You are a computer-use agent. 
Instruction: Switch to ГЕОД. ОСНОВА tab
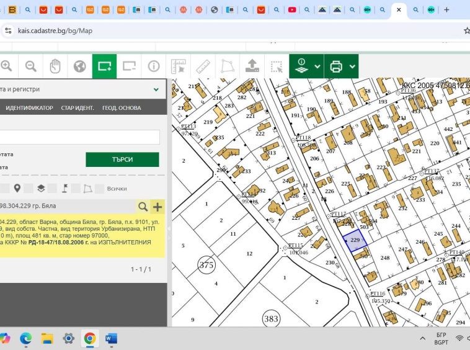point(122,108)
